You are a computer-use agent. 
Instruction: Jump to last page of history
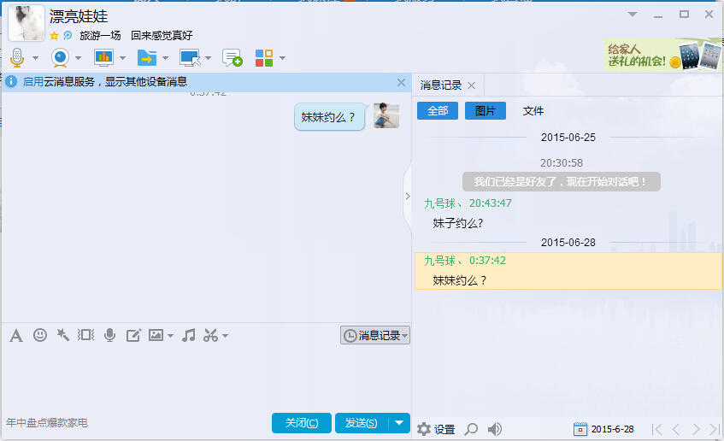[x=715, y=430]
